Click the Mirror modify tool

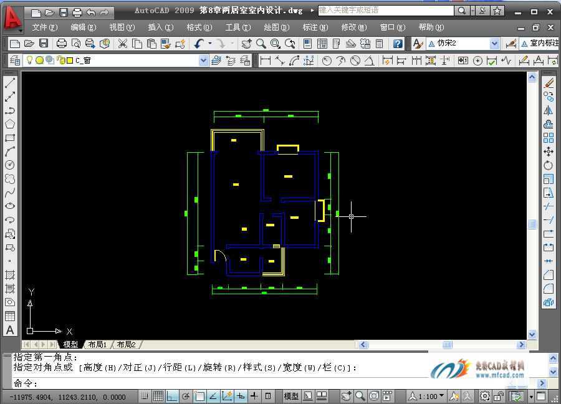pyautogui.click(x=549, y=110)
